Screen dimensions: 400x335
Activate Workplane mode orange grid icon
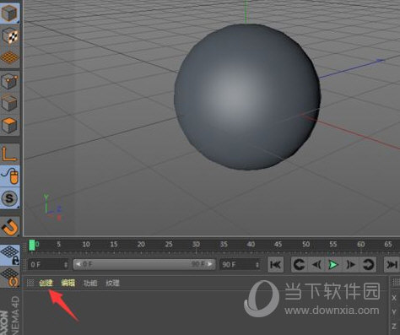[10, 57]
